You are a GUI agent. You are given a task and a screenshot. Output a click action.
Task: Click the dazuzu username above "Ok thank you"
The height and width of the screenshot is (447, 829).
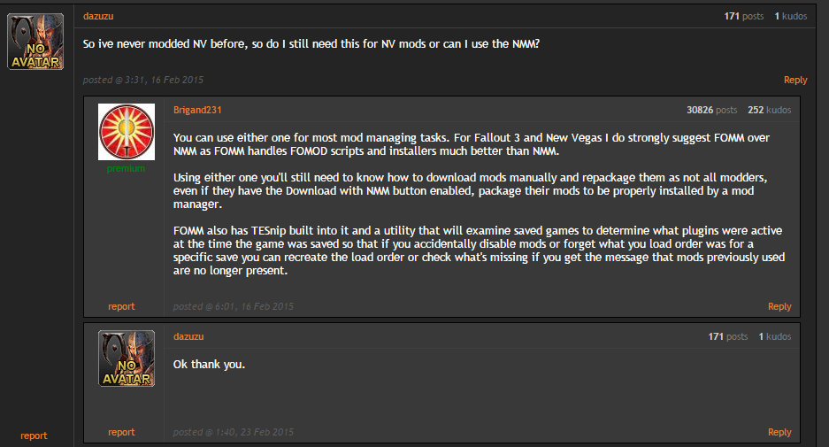pyautogui.click(x=188, y=336)
